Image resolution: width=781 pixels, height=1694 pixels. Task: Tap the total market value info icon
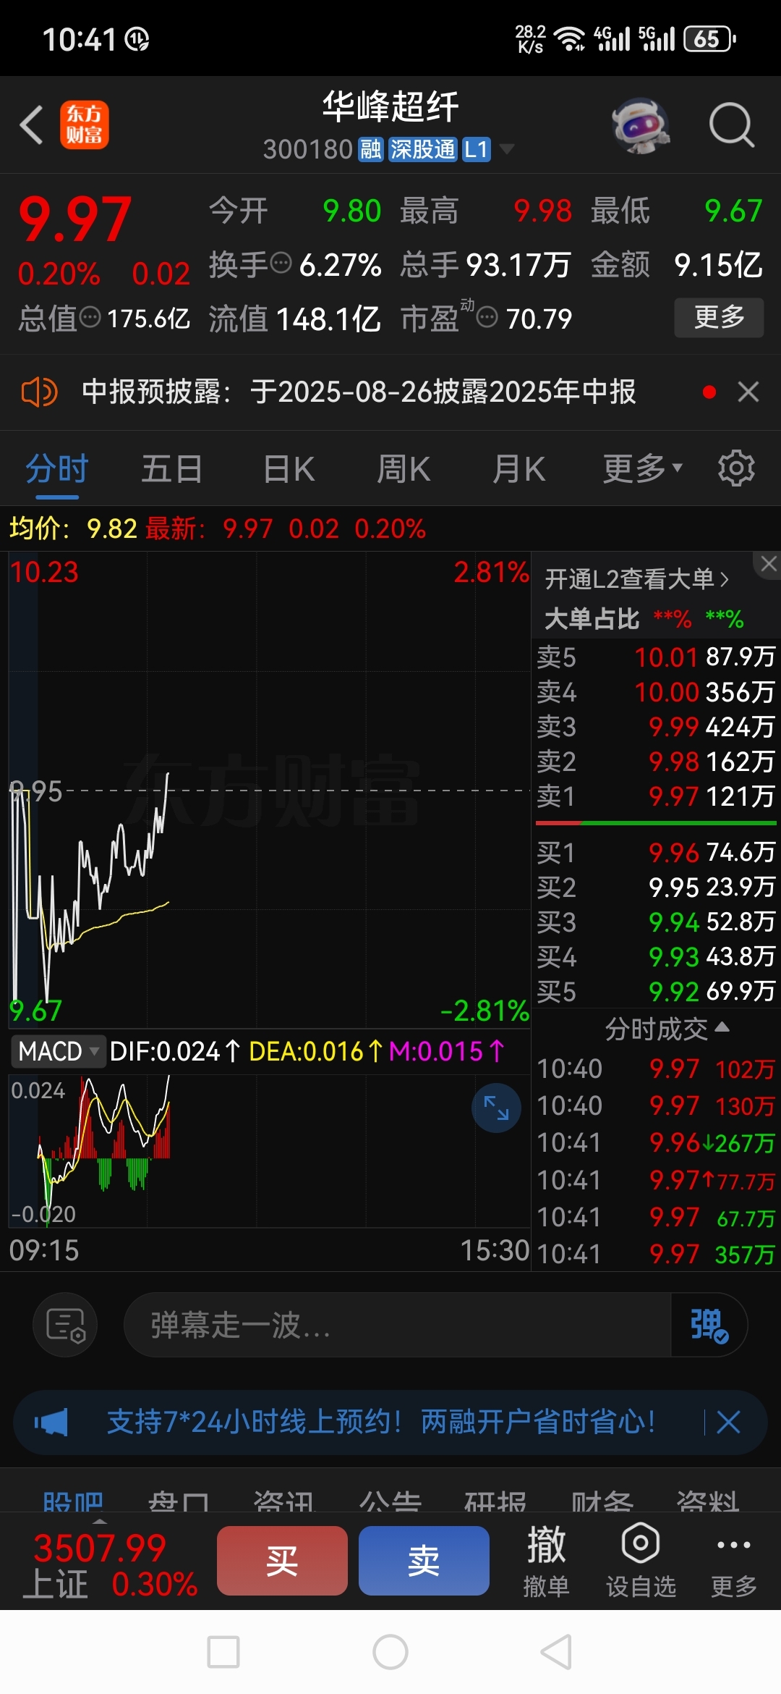tap(90, 316)
